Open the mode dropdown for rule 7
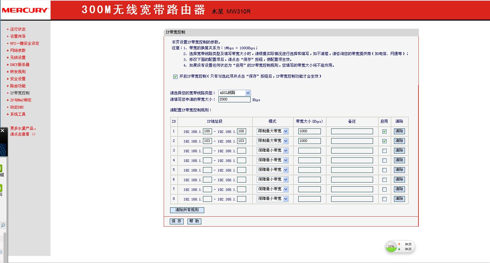Image resolution: width=490 pixels, height=263 pixels. (x=273, y=189)
